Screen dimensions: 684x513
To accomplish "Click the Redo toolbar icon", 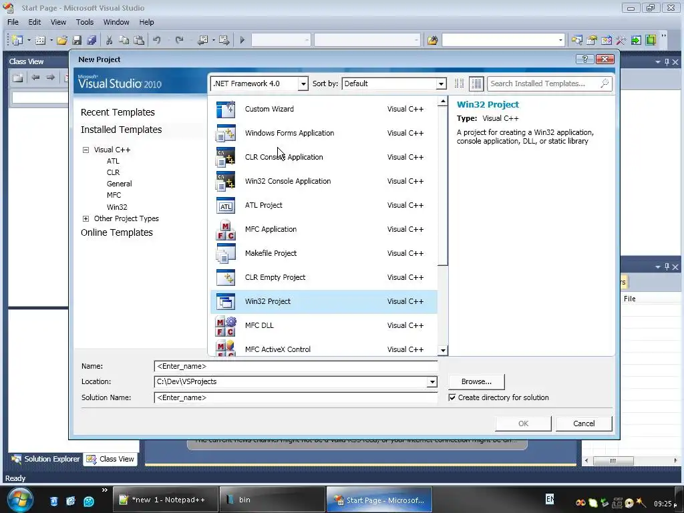I will point(179,40).
